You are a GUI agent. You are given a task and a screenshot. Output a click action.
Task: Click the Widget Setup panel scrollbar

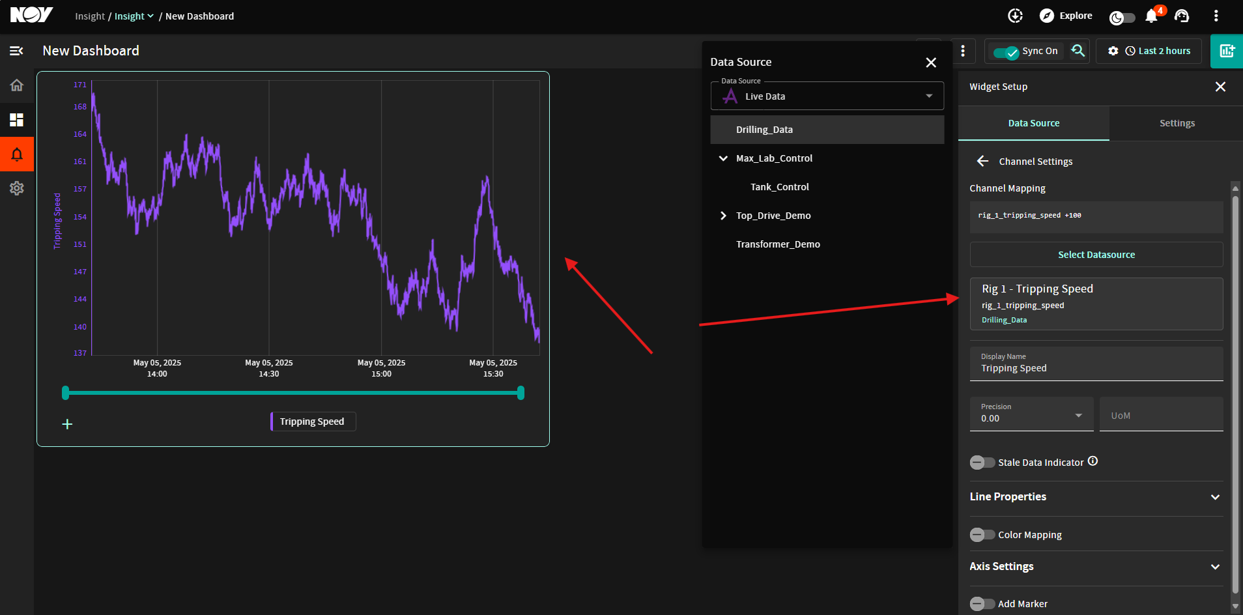1235,394
